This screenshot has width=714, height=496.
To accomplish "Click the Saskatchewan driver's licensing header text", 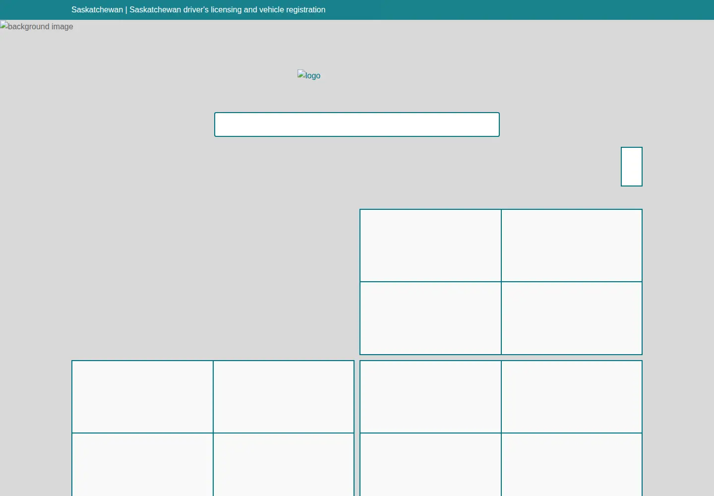I will [198, 10].
